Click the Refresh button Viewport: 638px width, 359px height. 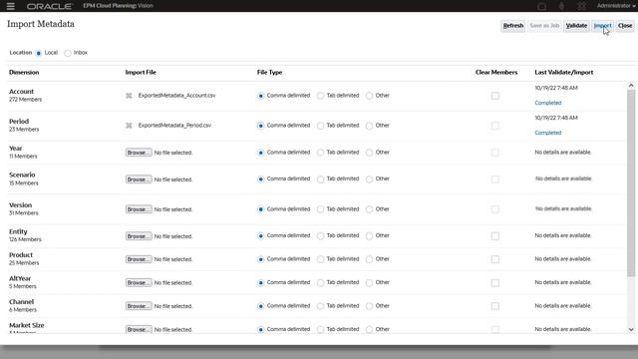click(513, 26)
